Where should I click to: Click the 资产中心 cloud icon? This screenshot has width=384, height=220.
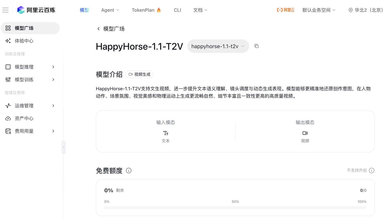[x=8, y=118]
